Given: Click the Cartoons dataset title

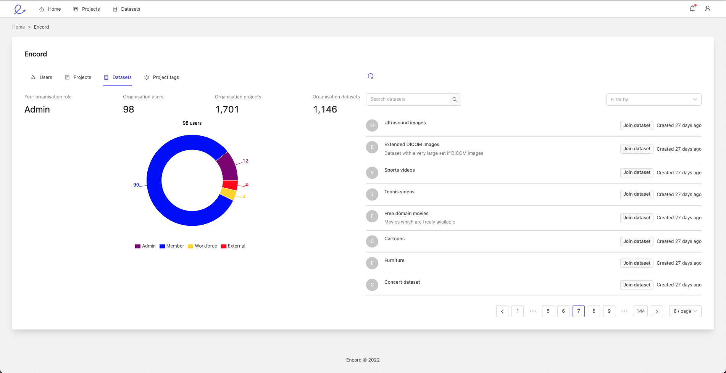Looking at the screenshot, I should tap(394, 239).
